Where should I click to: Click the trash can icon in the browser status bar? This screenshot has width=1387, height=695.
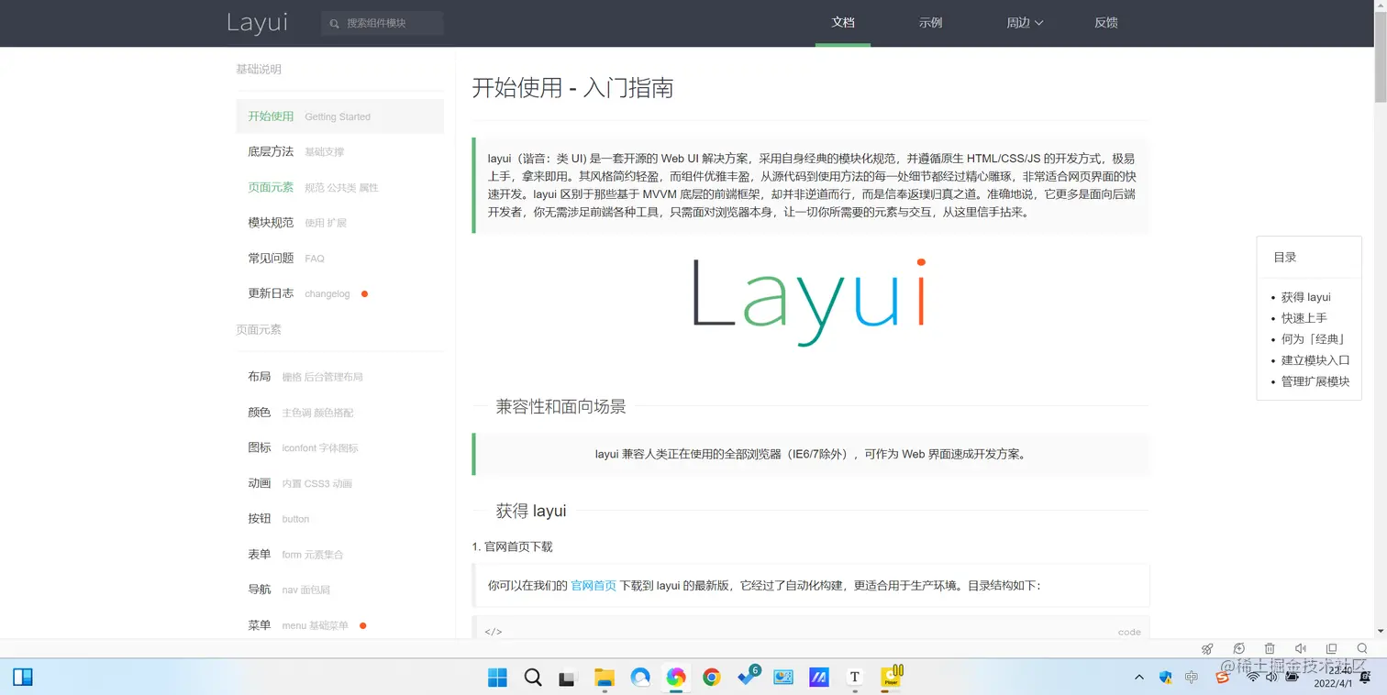pos(1270,648)
